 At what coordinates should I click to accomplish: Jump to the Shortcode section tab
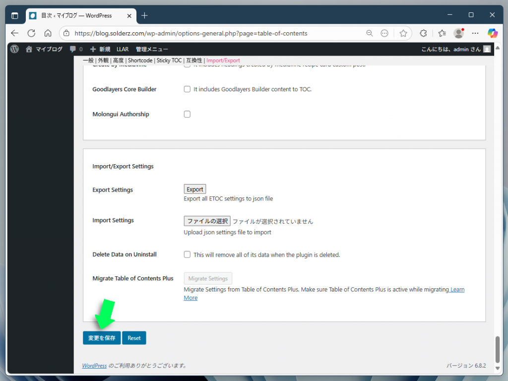pyautogui.click(x=140, y=61)
